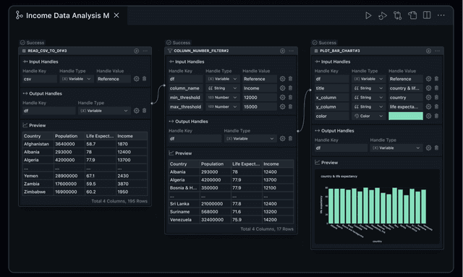Click Total 4 Columns, 17 Rows text
Screen dimensions: 463x277
(267, 229)
